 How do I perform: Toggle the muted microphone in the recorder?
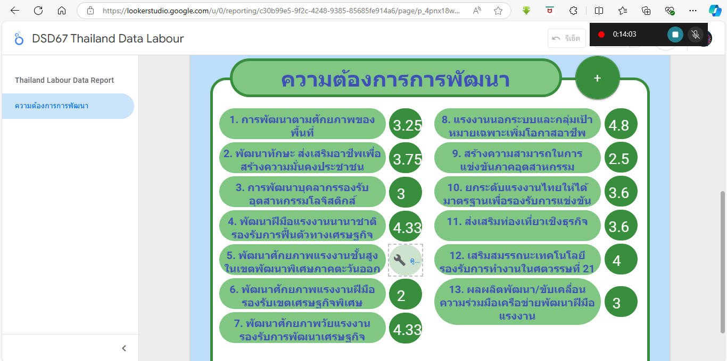695,35
